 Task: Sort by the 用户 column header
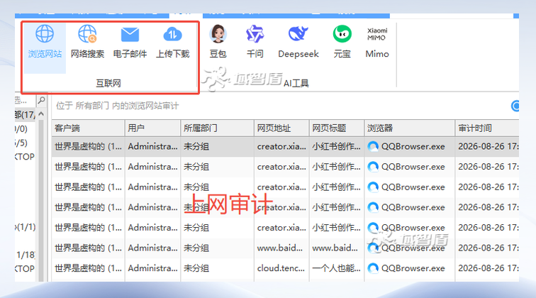pyautogui.click(x=152, y=128)
